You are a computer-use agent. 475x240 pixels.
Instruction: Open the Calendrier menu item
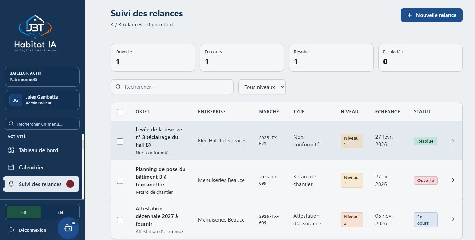[41, 167]
